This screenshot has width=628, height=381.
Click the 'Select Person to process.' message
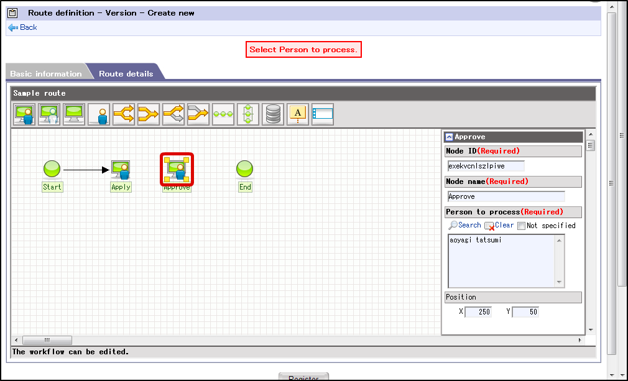point(303,50)
